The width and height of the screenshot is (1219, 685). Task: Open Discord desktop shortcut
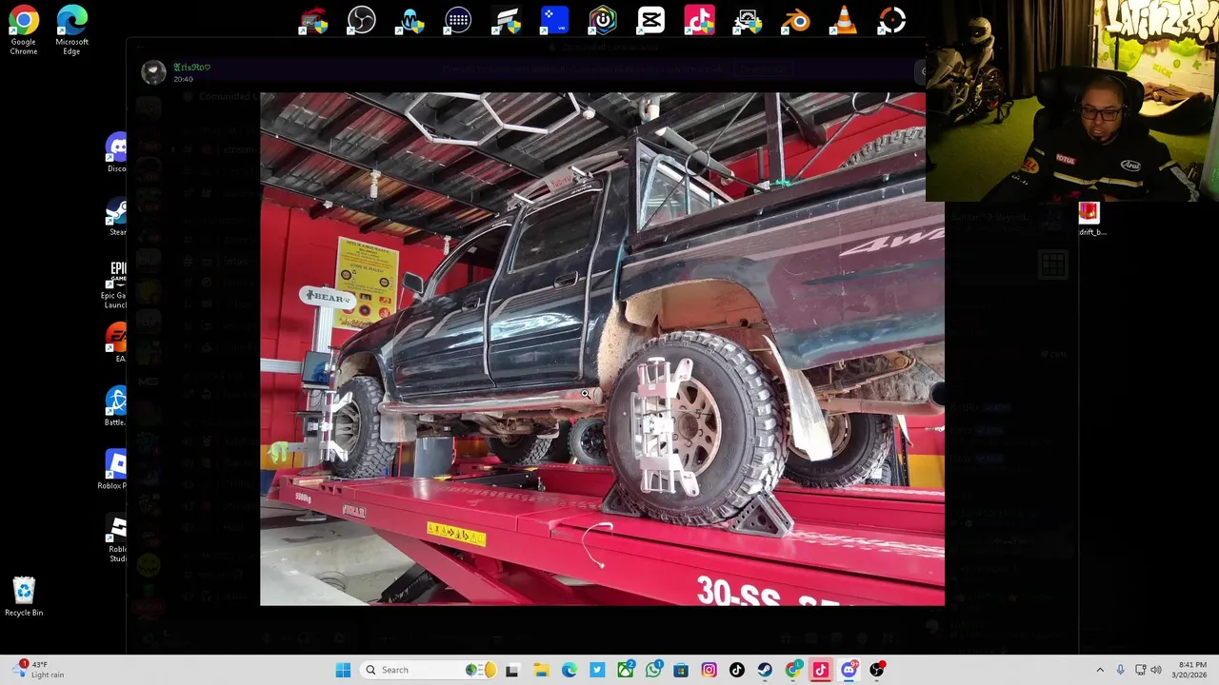tap(116, 152)
